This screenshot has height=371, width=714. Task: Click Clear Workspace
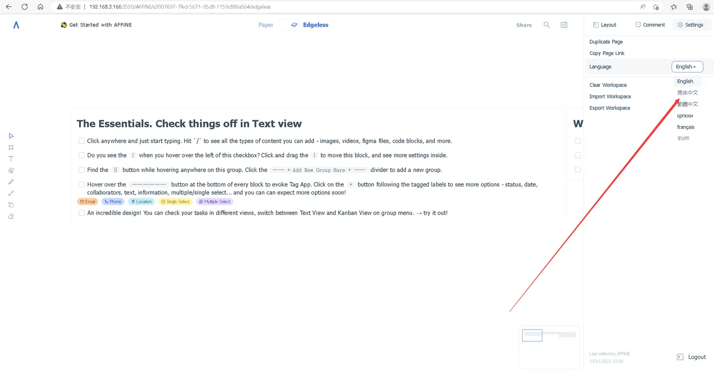point(608,85)
